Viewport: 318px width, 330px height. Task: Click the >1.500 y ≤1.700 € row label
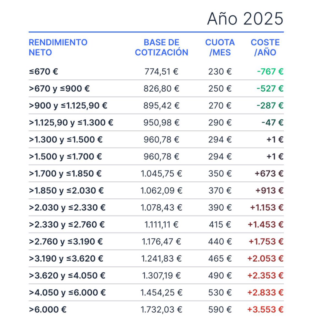[x=66, y=157]
